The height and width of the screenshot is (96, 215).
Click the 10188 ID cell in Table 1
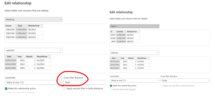(x=113, y=38)
